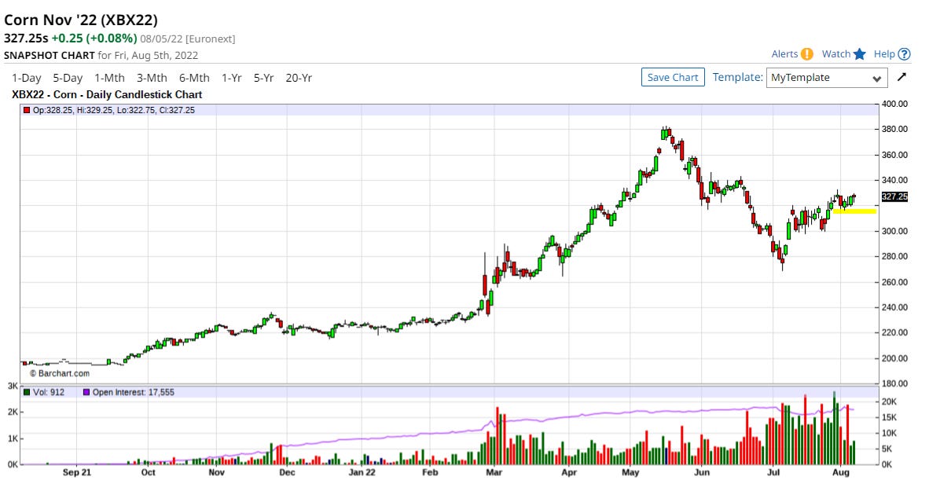Select the 1-Yr time range
This screenshot has width=951, height=495.
coord(231,78)
